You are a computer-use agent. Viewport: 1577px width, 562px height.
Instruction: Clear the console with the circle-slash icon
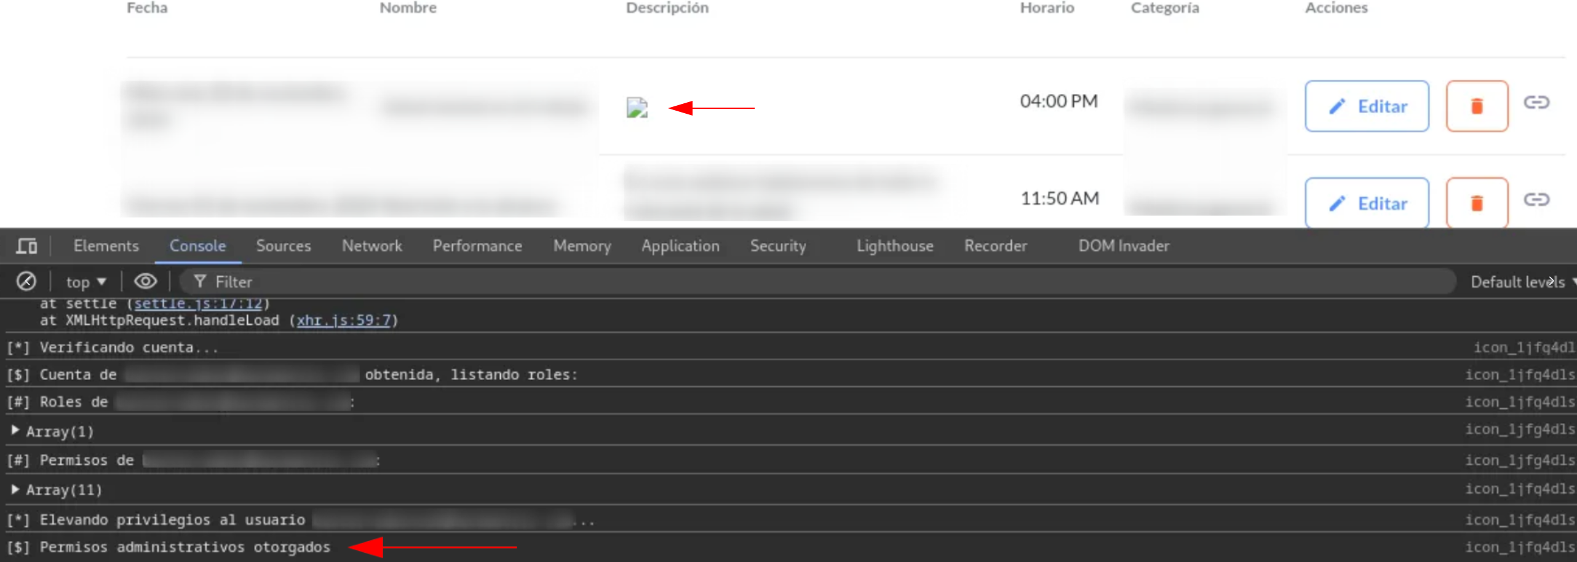point(26,282)
